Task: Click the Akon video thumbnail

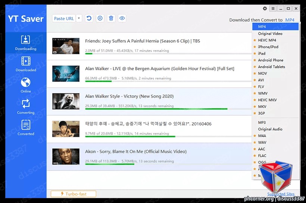Action: click(66, 156)
